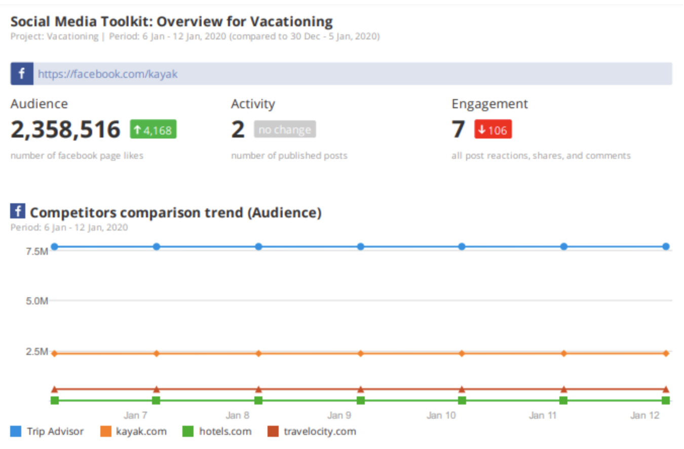684x449 pixels.
Task: Click the 'Project: Vacationing | Period: 6 Jan - 12 Jan, 2020 (compared to 30 Dec - 5 Jan, 2020)' line
Action: point(196,37)
